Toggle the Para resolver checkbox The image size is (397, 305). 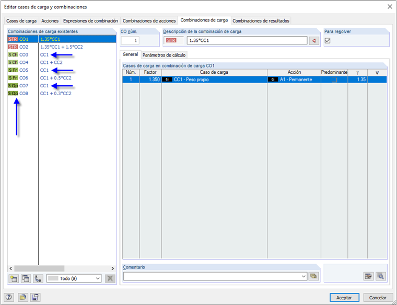coord(328,41)
